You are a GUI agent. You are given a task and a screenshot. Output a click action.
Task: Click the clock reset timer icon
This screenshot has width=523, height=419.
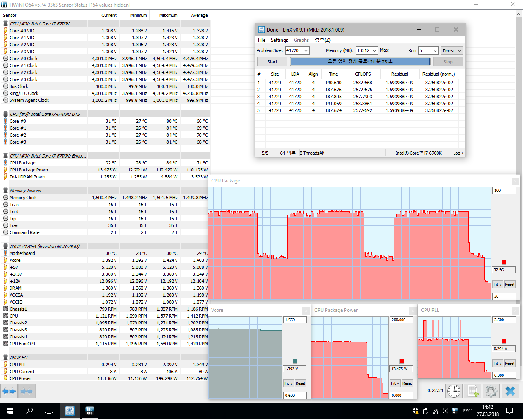point(454,391)
